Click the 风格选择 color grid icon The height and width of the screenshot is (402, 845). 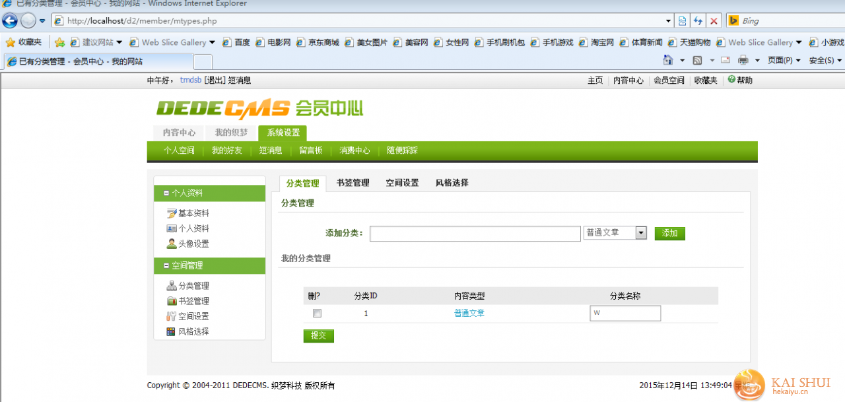(172, 331)
